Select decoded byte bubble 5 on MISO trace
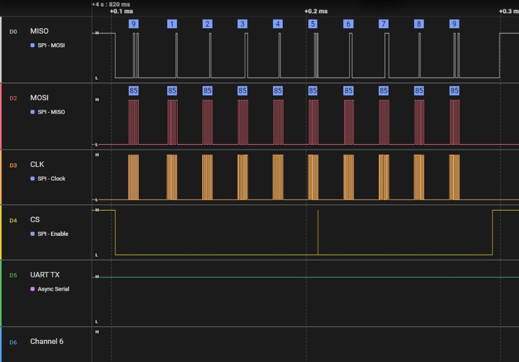 click(x=313, y=24)
